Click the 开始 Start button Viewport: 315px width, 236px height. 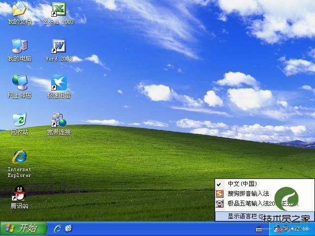coord(24,228)
